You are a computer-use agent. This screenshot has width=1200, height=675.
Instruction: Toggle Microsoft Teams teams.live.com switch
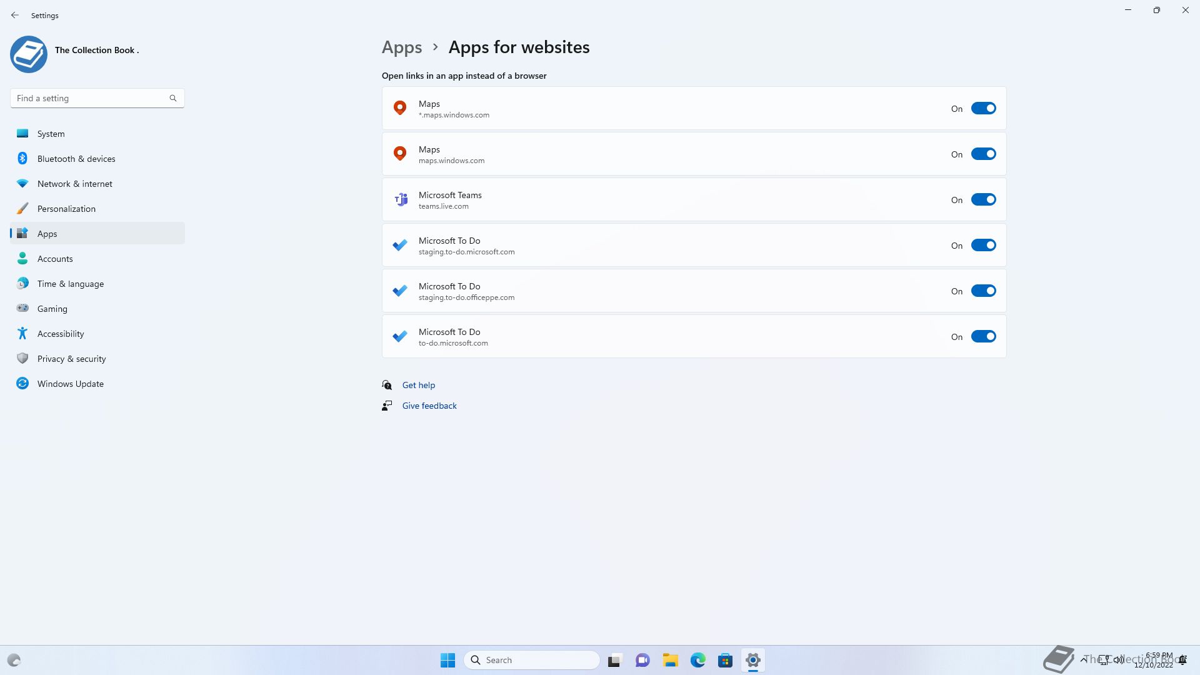tap(983, 199)
